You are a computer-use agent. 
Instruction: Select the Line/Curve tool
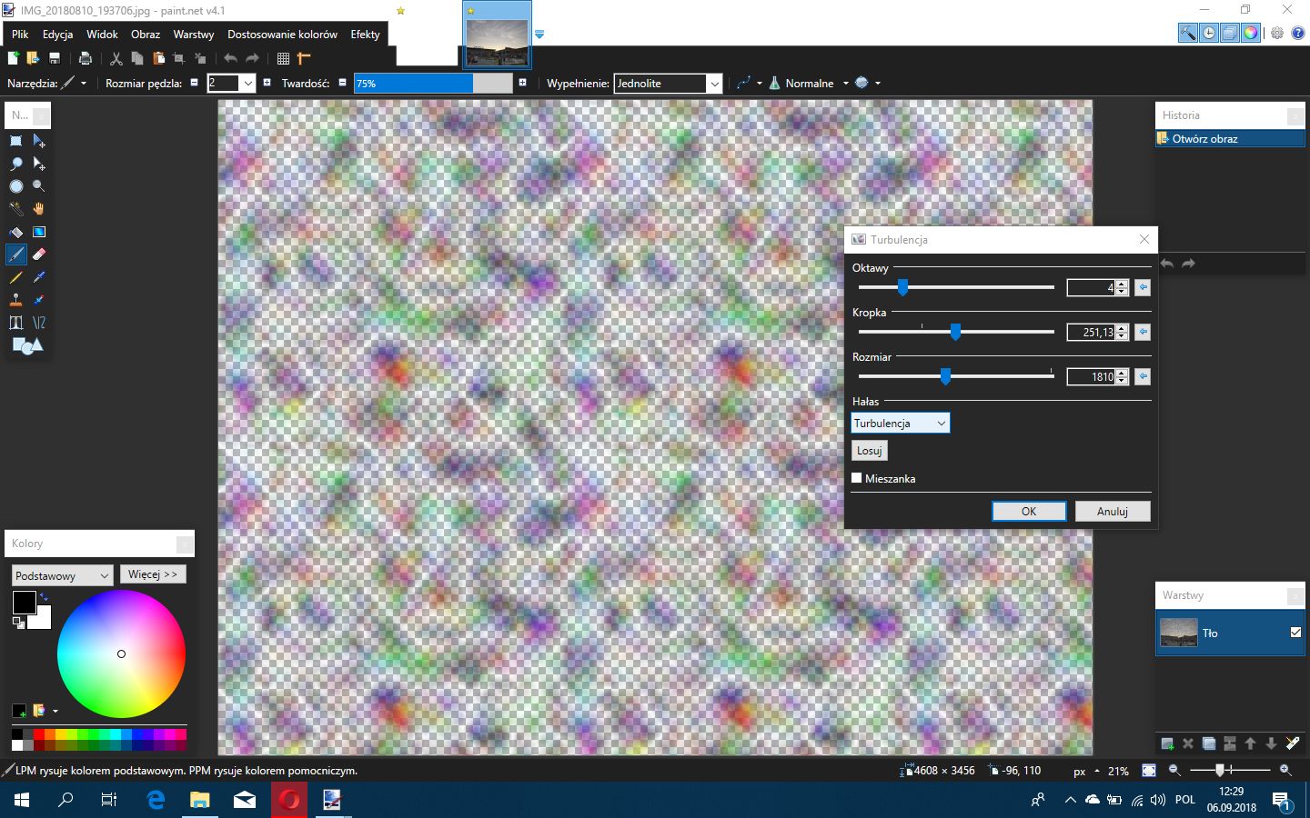coord(39,323)
